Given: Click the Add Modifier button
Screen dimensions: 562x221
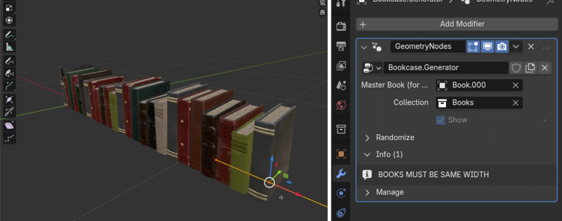Looking at the screenshot, I should [457, 24].
